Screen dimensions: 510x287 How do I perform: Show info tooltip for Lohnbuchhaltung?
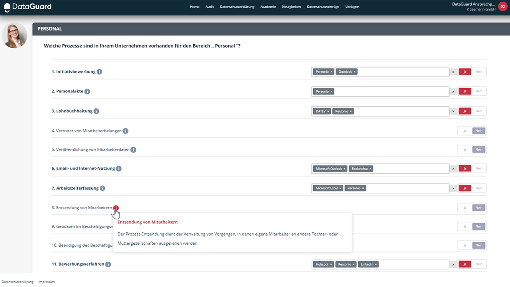click(96, 111)
